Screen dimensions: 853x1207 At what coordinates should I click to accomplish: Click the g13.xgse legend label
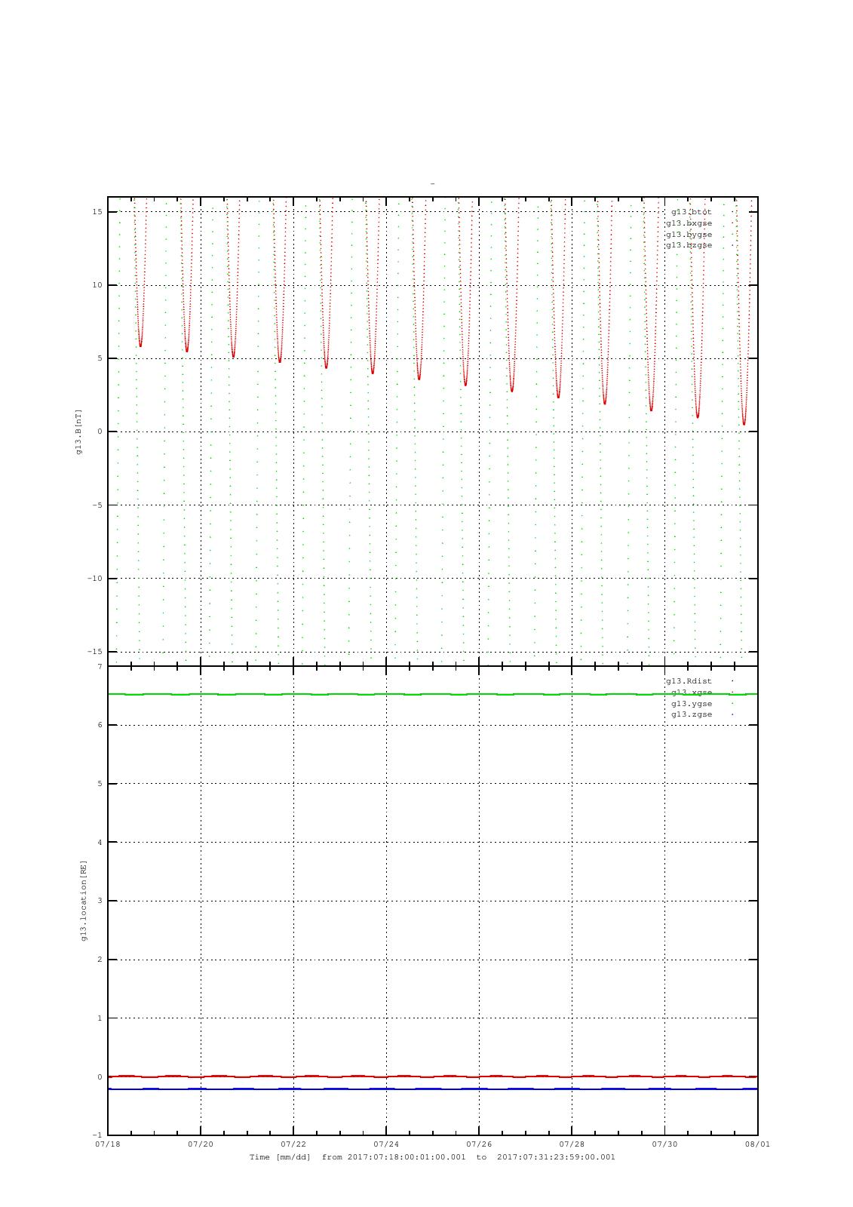[x=692, y=693]
